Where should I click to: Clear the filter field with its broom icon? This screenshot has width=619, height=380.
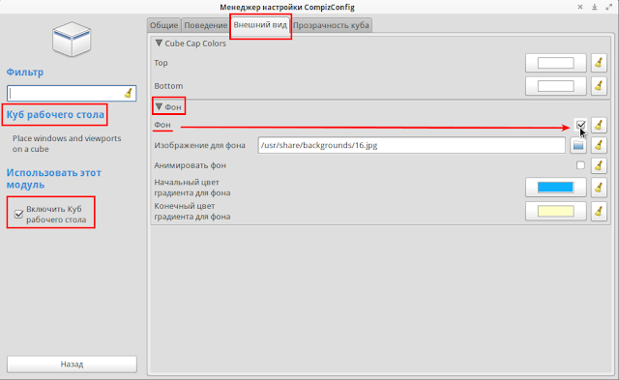click(x=129, y=93)
